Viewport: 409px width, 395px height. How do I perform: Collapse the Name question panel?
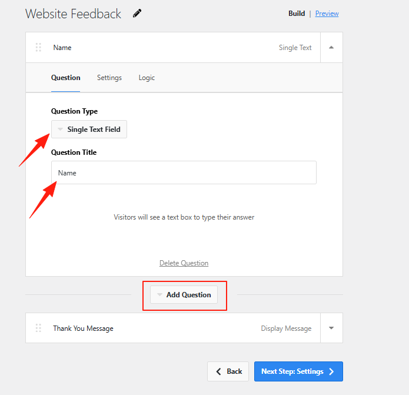pos(331,48)
